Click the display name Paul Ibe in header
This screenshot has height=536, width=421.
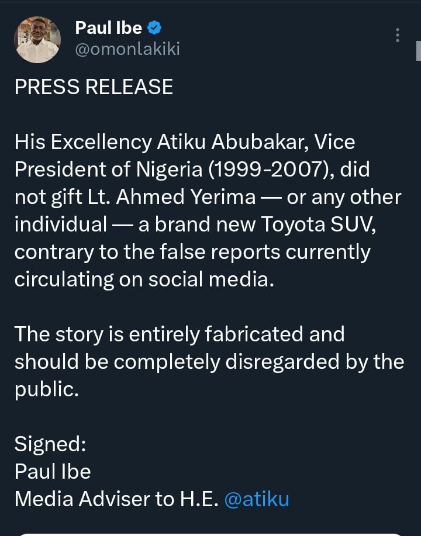(x=108, y=27)
